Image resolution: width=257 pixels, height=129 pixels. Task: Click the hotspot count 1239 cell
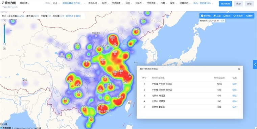(x=219, y=84)
